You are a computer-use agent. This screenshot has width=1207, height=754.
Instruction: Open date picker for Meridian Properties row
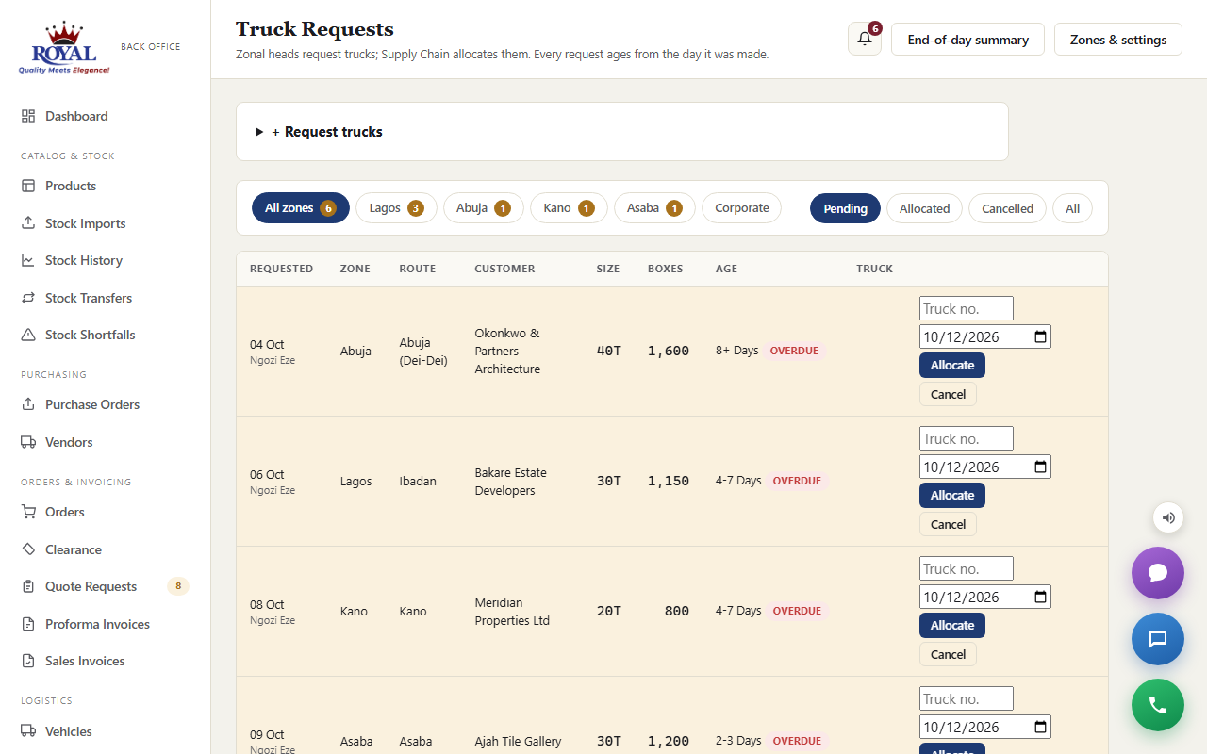click(x=1041, y=598)
